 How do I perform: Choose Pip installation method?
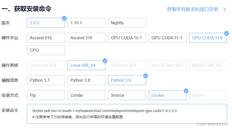46,95
